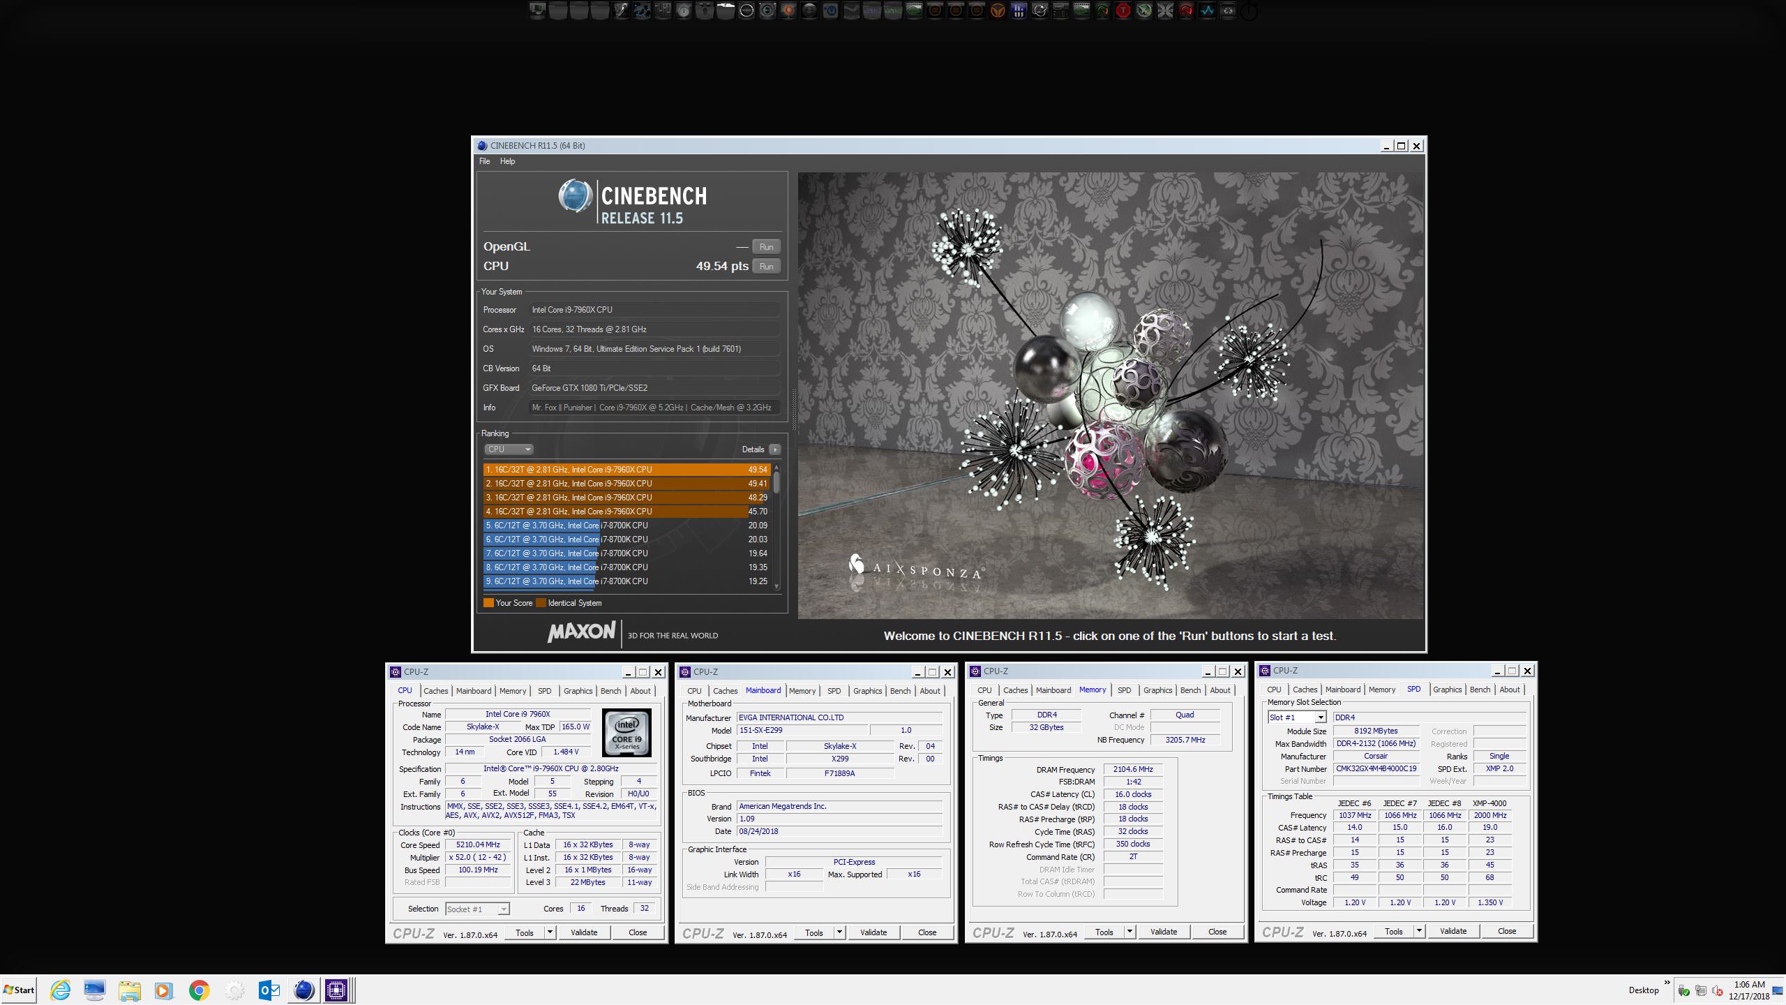This screenshot has width=1786, height=1005.
Task: Click the Desktop toolbar label in taskbar
Action: coord(1644,990)
